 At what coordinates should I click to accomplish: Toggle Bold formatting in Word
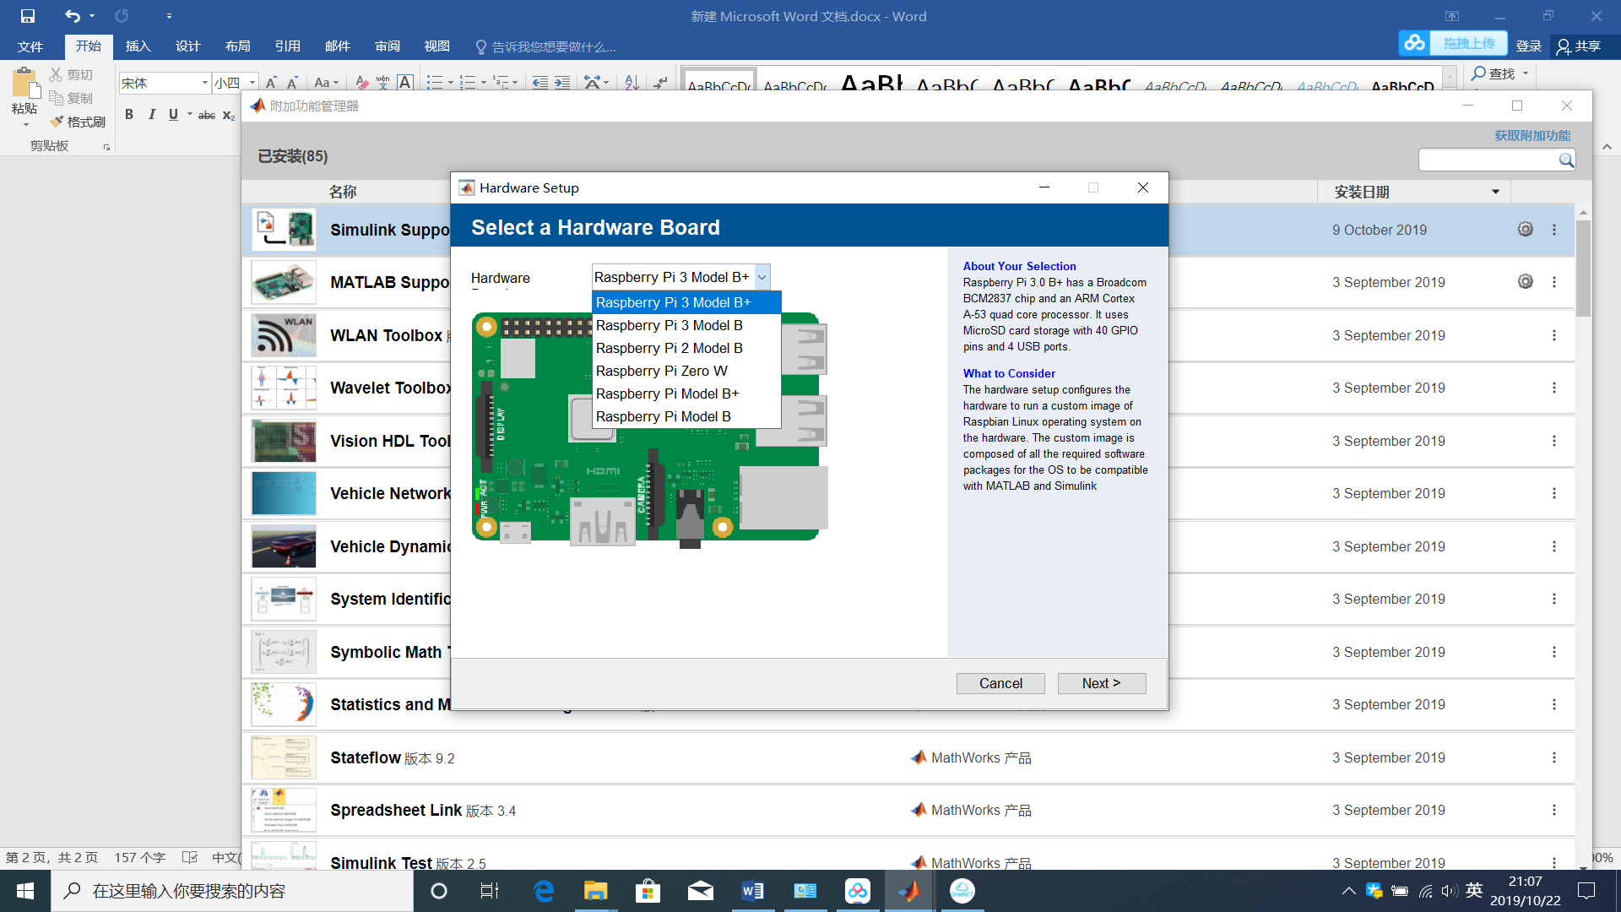[x=129, y=114]
